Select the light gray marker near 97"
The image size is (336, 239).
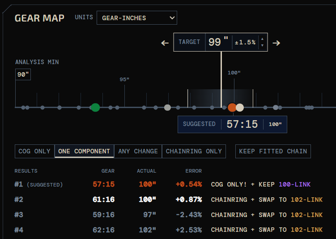click(167, 107)
